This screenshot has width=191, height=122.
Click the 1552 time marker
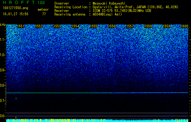[x=39, y=26]
